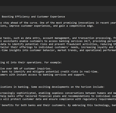The image size is (116, 113).
Task: Click the line mentioning 'data entry, account management'
Action: pos(58,38)
